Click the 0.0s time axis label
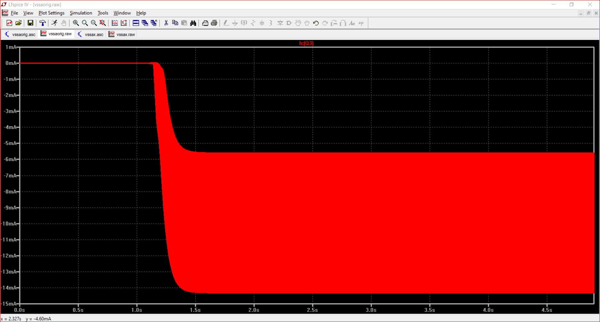 pyautogui.click(x=19, y=310)
